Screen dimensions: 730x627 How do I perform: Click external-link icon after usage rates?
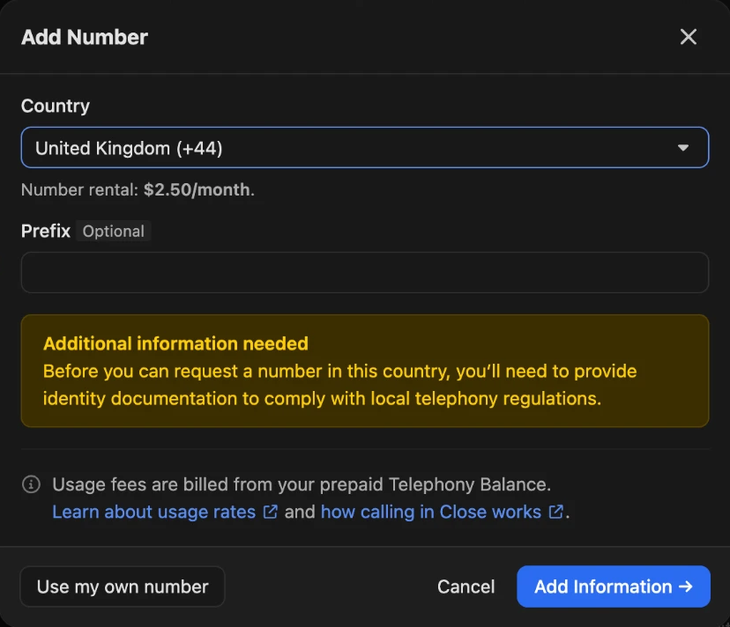tap(271, 512)
